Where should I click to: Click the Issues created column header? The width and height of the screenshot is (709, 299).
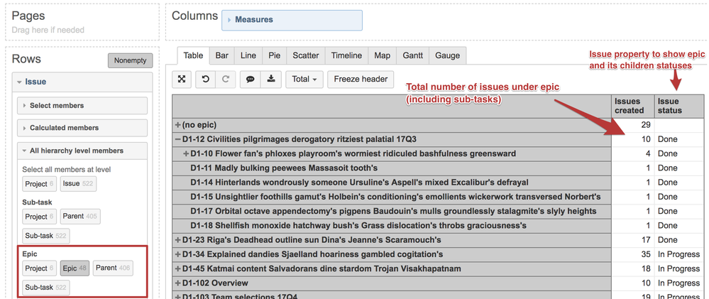632,106
